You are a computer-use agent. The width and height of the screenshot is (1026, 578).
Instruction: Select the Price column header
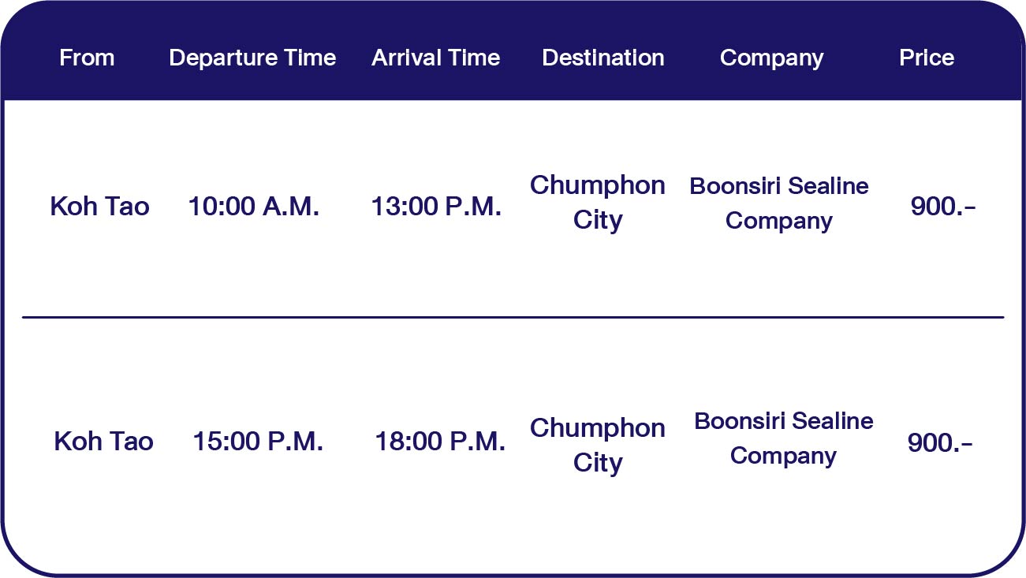(927, 58)
